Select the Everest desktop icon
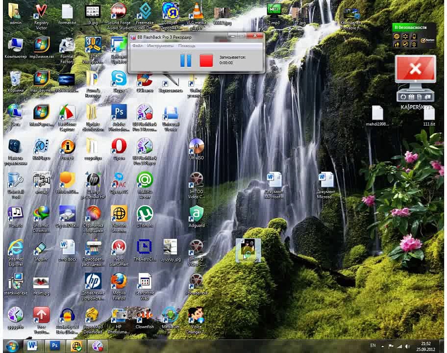This screenshot has height=353, width=447. tap(67, 149)
